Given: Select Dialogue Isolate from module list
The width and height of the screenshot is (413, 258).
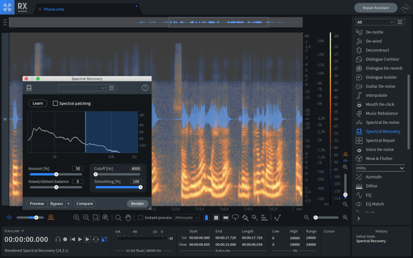Looking at the screenshot, I should tap(381, 77).
